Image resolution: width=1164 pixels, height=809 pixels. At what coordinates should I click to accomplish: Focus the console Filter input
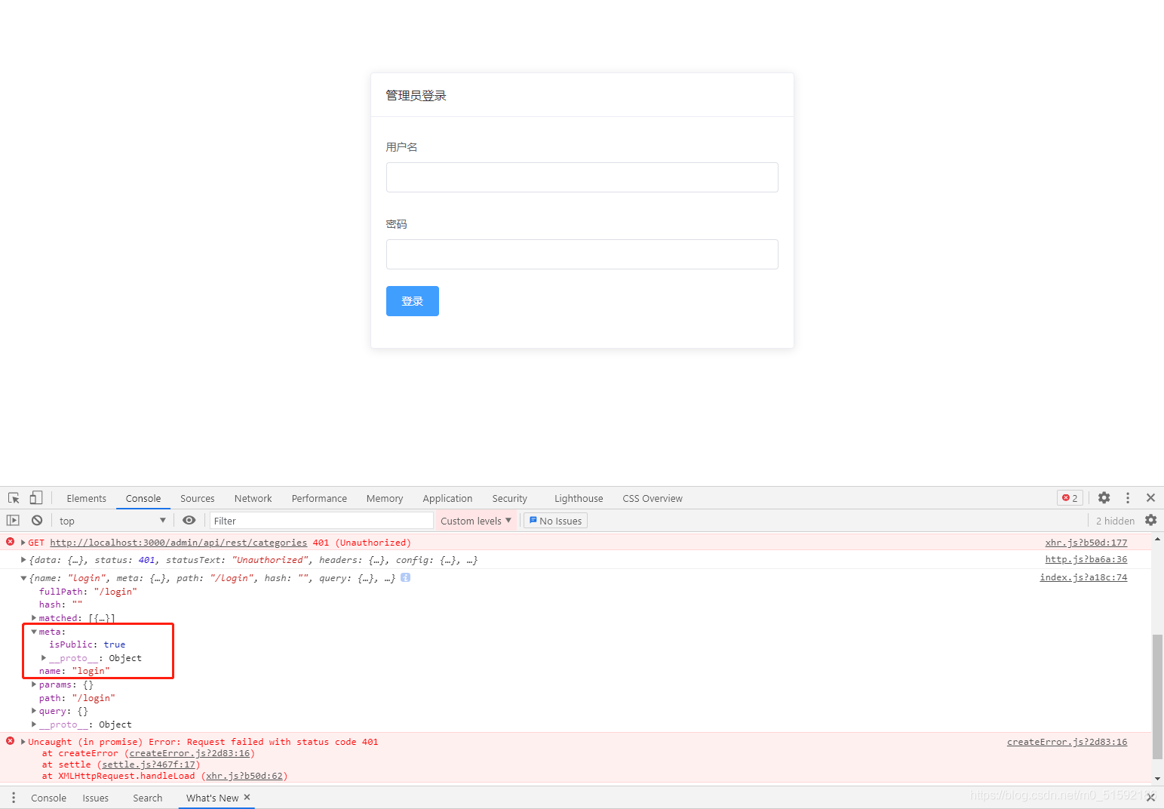click(x=321, y=521)
